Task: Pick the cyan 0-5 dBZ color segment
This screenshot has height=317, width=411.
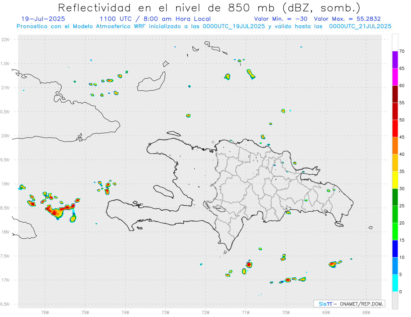Action: coord(395,283)
